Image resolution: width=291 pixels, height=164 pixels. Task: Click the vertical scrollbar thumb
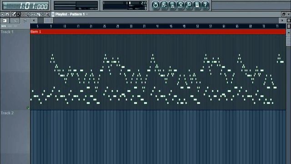(x=289, y=41)
